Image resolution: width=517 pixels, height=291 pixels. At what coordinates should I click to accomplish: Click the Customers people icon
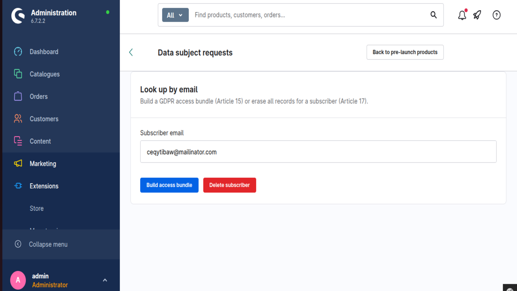[x=18, y=119]
